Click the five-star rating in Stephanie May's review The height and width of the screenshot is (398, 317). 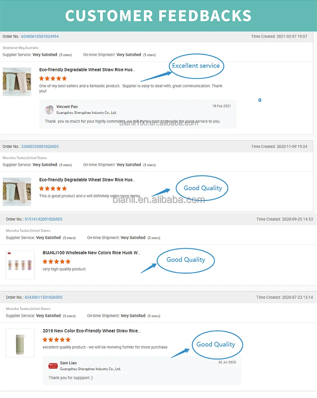[53, 78]
